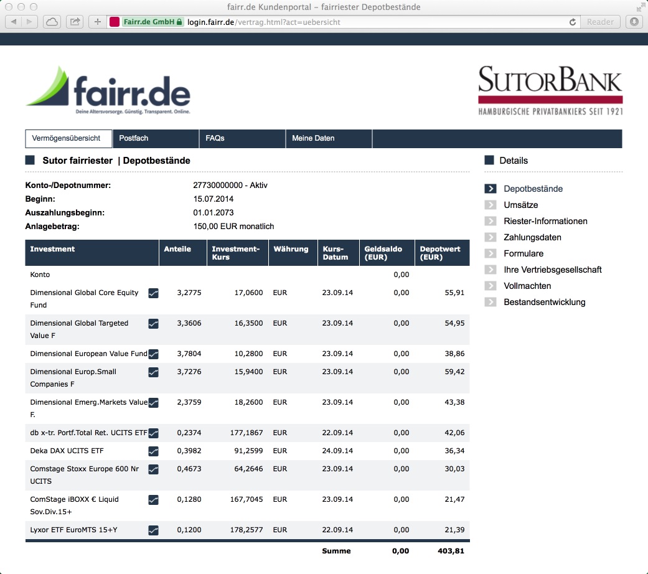Open the Umsätze link
The width and height of the screenshot is (648, 574).
click(x=521, y=205)
